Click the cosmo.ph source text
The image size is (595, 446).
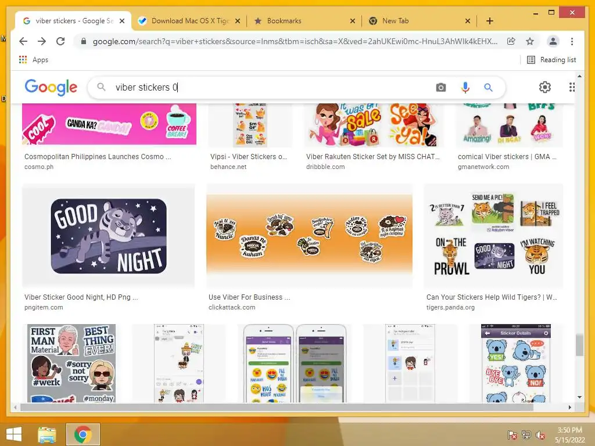(39, 167)
